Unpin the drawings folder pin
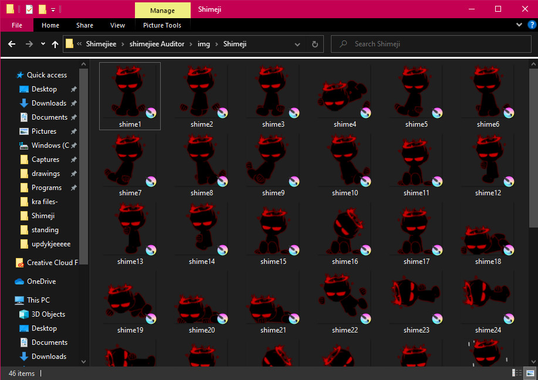The height and width of the screenshot is (380, 538). click(73, 173)
